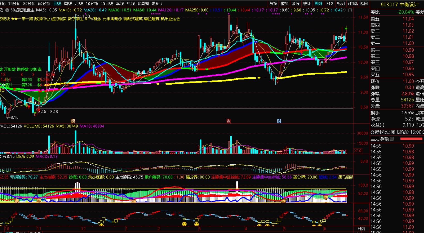Click the diamond marker icon beside MA values
424x233 pixels.
coord(344,10)
